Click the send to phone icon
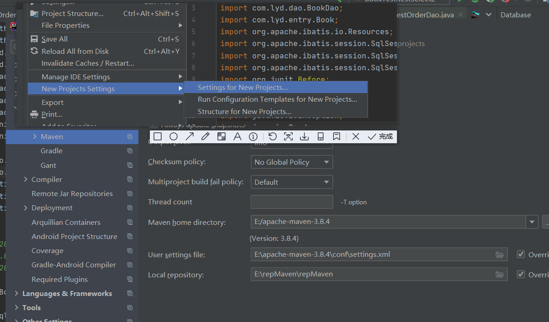 tap(320, 136)
